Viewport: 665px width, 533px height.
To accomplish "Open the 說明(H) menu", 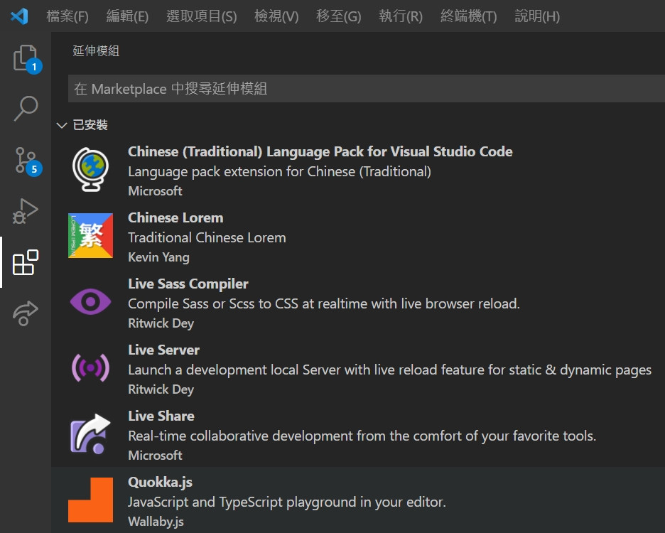I will [x=537, y=16].
